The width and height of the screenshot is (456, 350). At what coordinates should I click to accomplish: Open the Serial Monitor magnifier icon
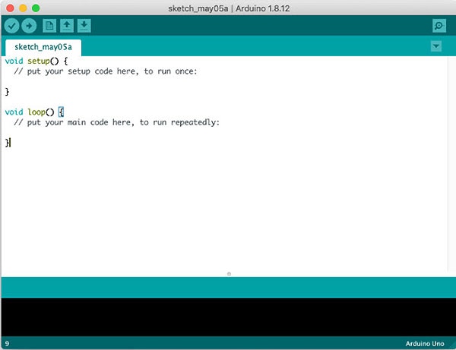pyautogui.click(x=439, y=26)
